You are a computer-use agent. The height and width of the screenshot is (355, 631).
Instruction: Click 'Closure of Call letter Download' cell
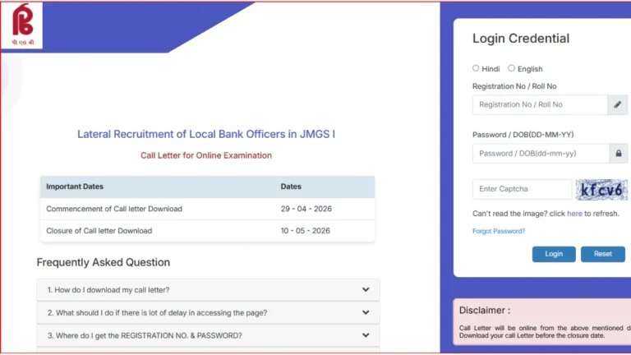(x=99, y=231)
